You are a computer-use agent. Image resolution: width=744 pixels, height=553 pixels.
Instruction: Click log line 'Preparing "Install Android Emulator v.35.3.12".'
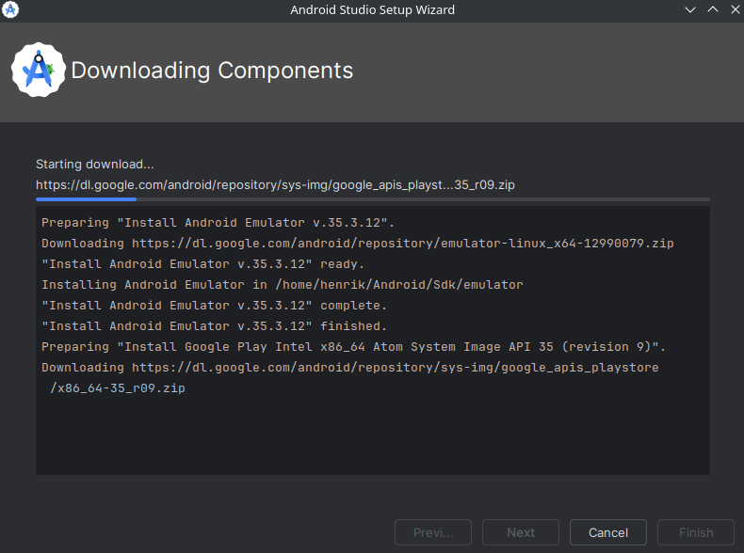[x=218, y=223]
